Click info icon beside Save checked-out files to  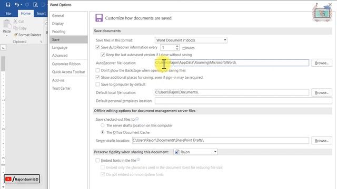coord(137,119)
